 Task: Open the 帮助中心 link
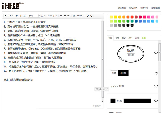144,8
